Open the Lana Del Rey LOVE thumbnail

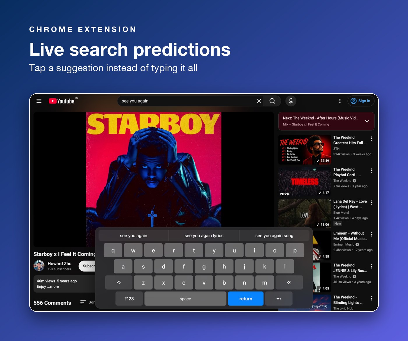coord(305,213)
